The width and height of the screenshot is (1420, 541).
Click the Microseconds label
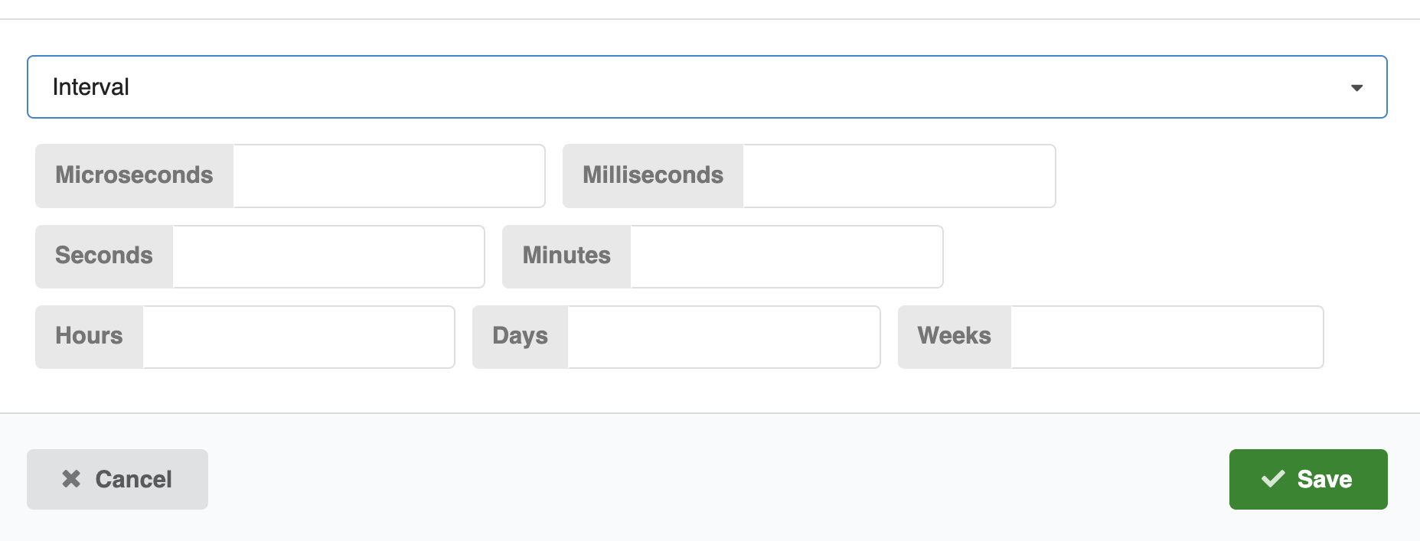coord(134,175)
